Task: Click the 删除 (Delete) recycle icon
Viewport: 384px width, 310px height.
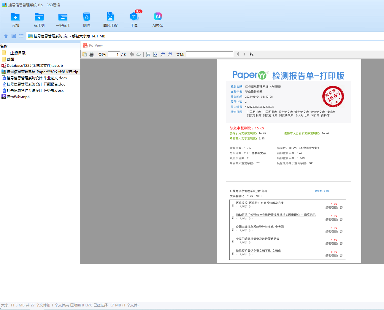Action: tap(87, 17)
